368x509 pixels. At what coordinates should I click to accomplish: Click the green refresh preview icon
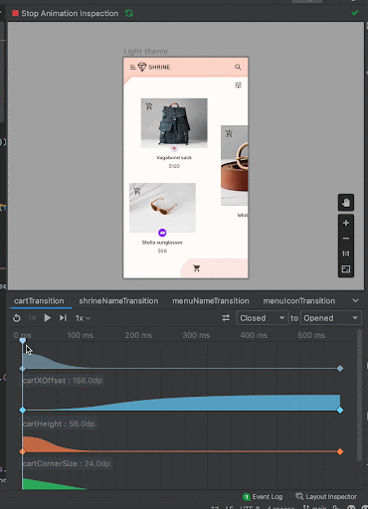[129, 13]
